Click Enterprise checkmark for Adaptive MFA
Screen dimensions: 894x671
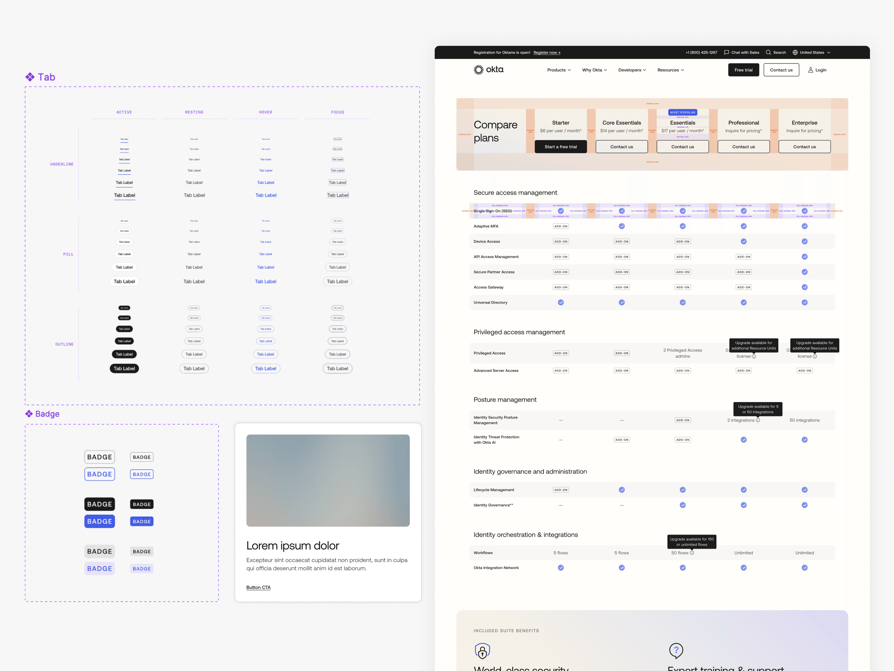804,226
